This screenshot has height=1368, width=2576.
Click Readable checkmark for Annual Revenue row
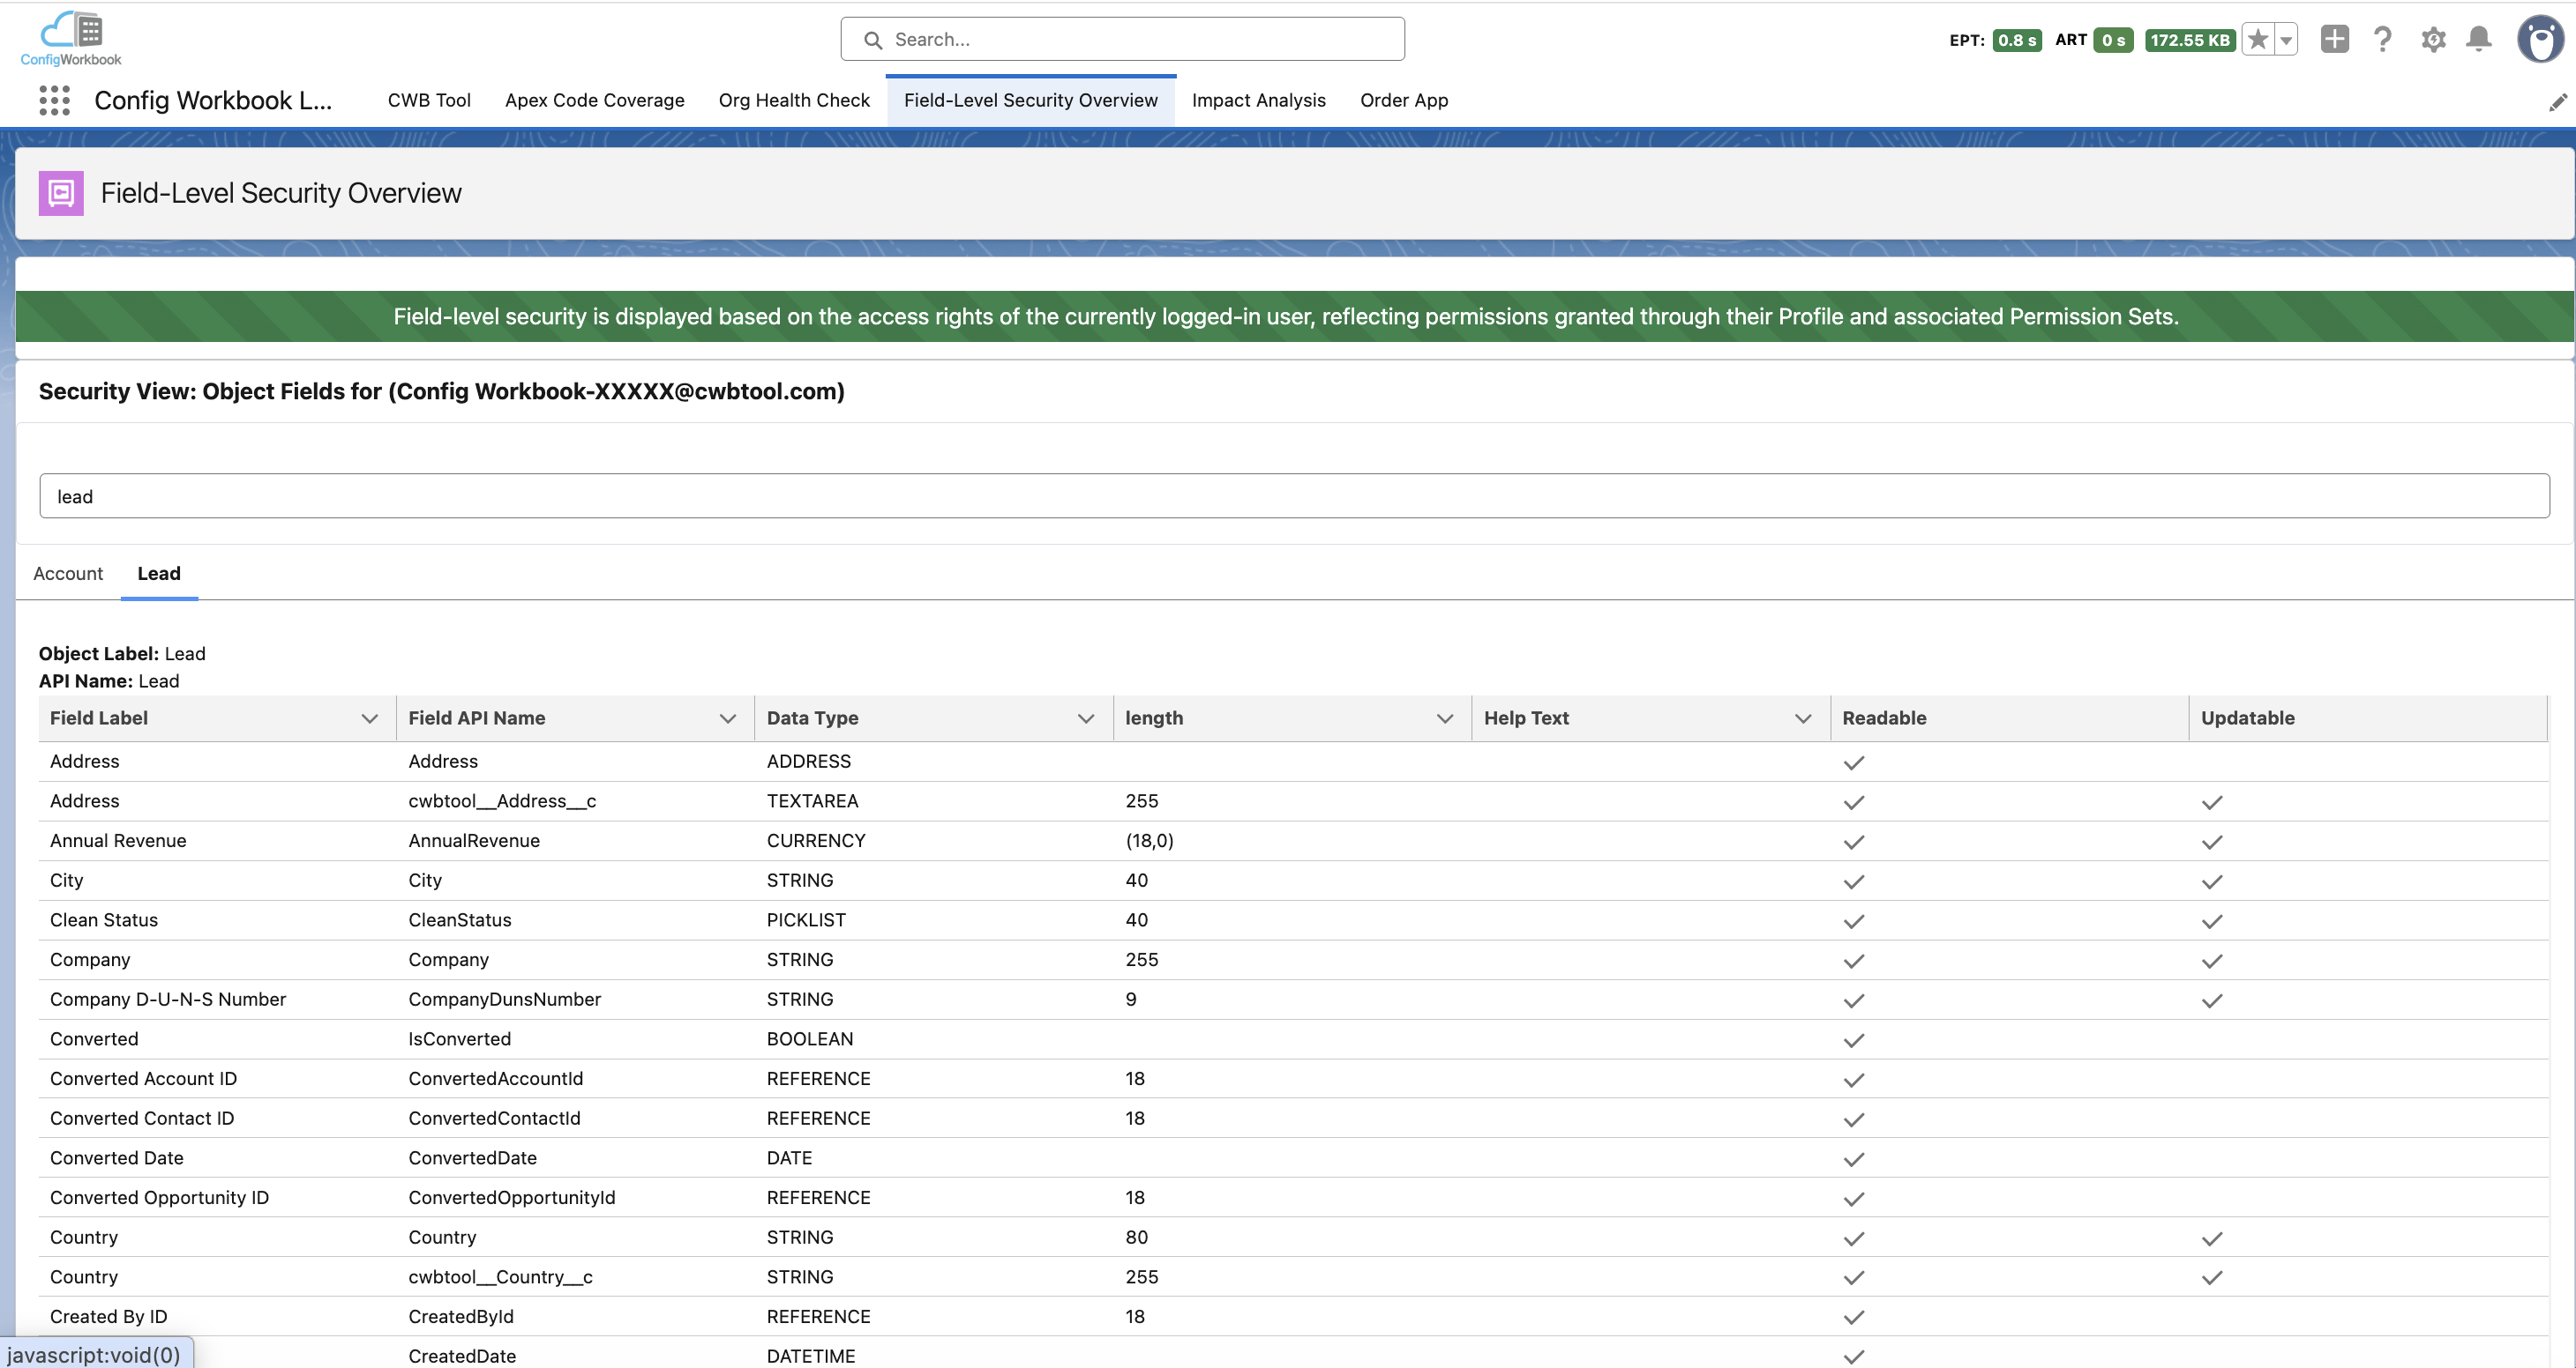1853,843
